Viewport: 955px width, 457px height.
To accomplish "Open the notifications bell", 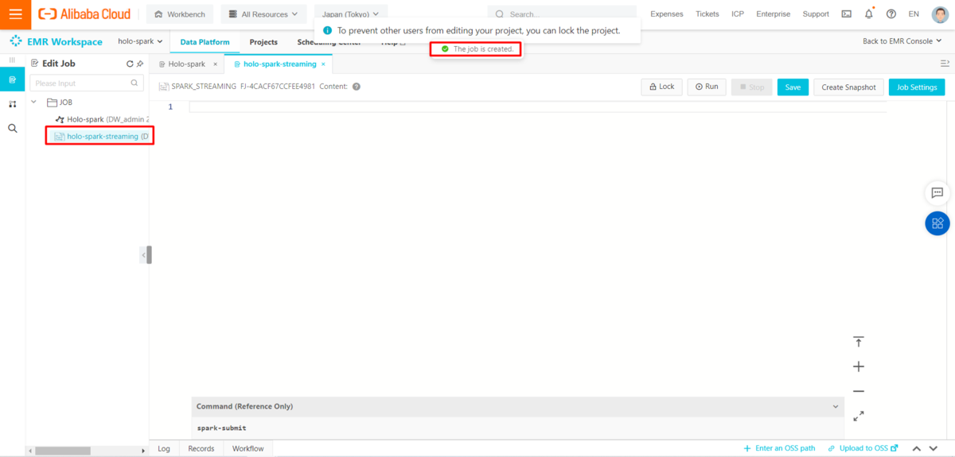I will [868, 14].
